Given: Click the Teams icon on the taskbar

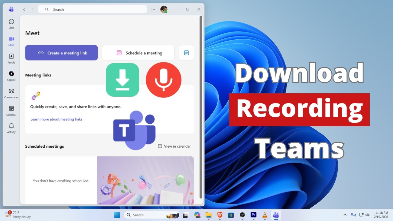Looking at the screenshot, I should [276, 215].
